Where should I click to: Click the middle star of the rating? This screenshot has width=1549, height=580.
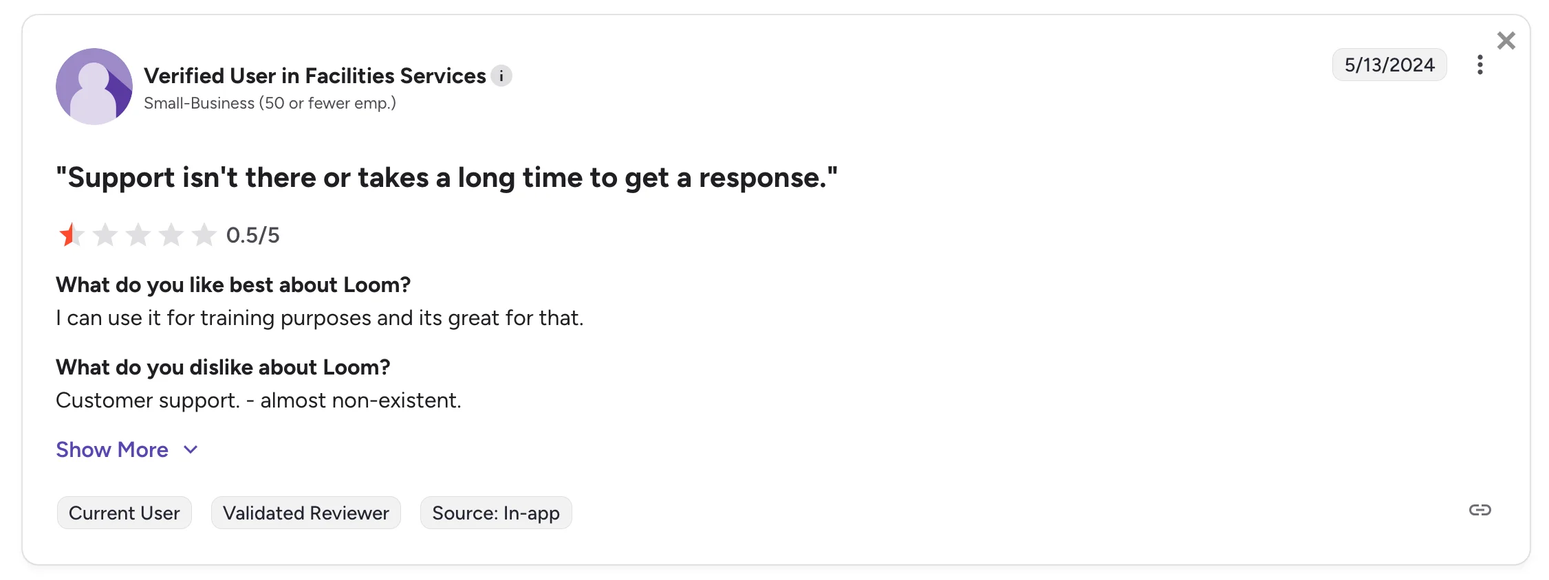pos(138,234)
